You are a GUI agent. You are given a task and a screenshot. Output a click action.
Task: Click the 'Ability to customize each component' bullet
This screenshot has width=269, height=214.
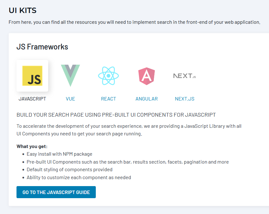point(79,178)
